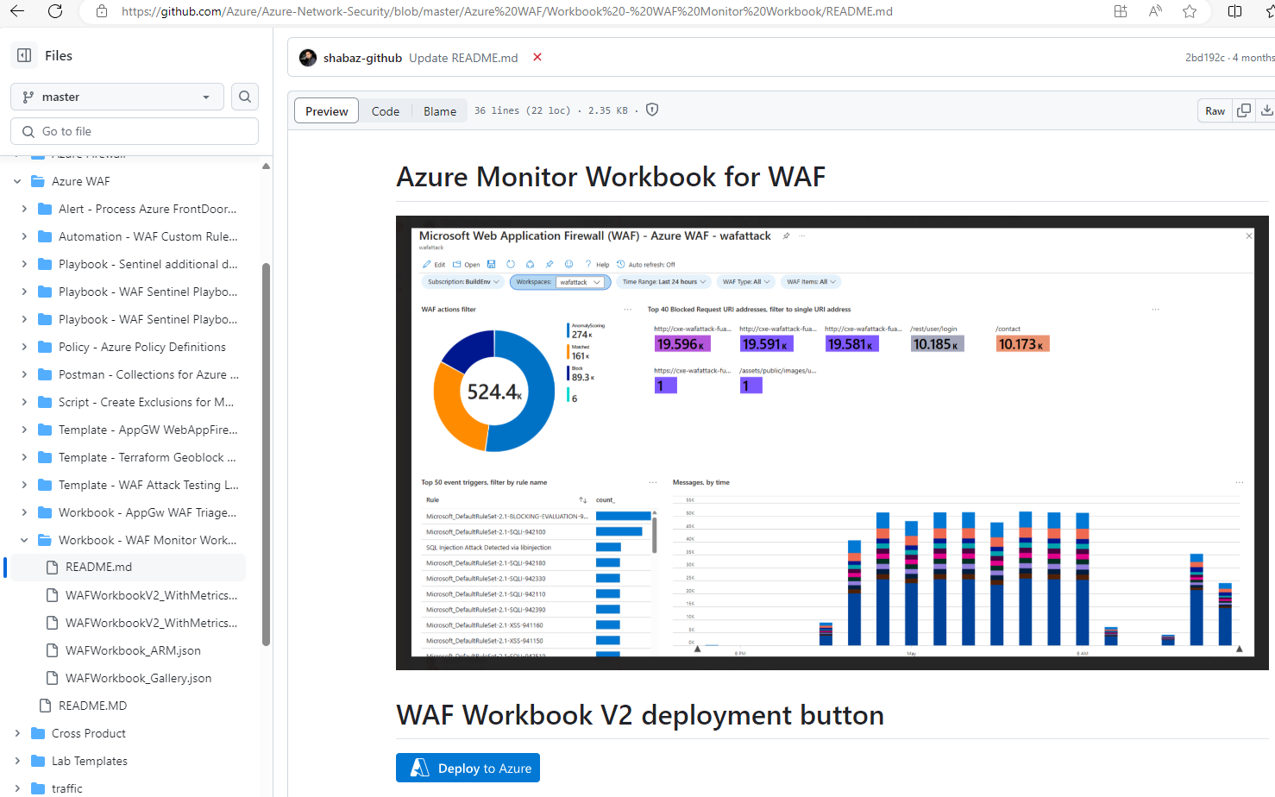Open WAFWorkbook_ARM.json file
Image resolution: width=1275 pixels, height=797 pixels.
[x=133, y=650]
